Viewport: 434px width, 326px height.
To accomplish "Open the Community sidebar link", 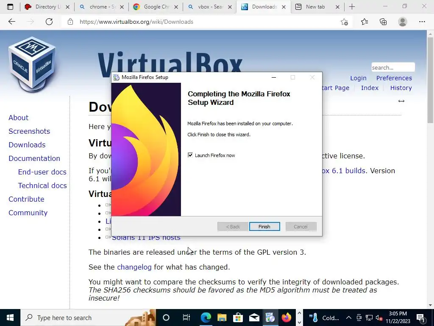I will pos(28,213).
